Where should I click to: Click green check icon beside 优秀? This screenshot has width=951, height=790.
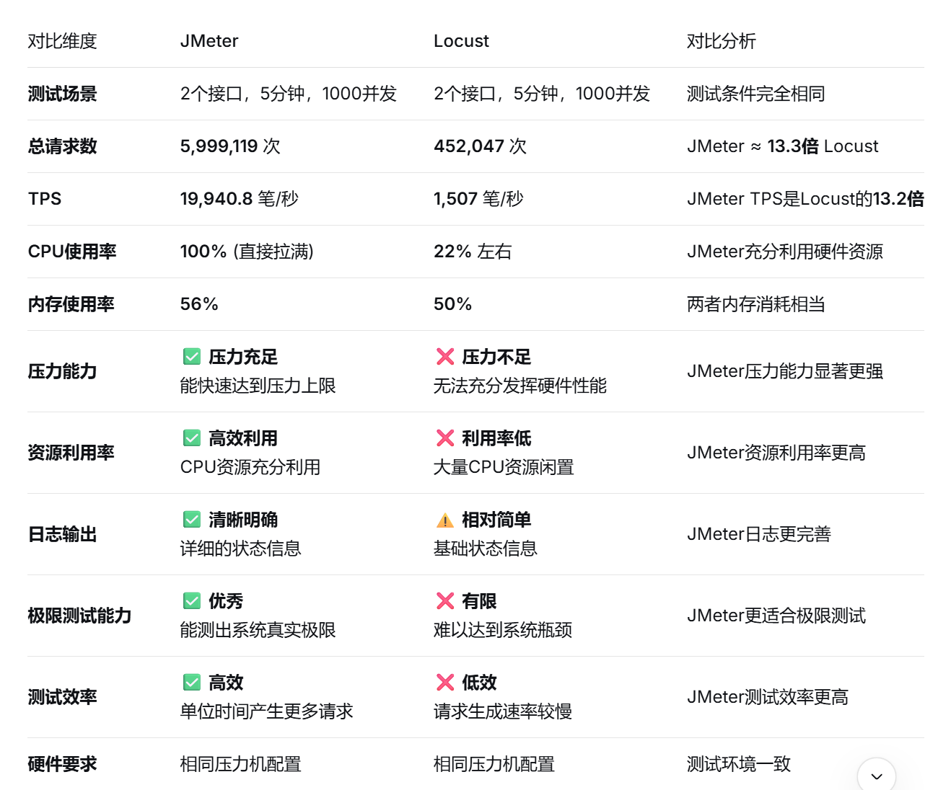(x=192, y=601)
